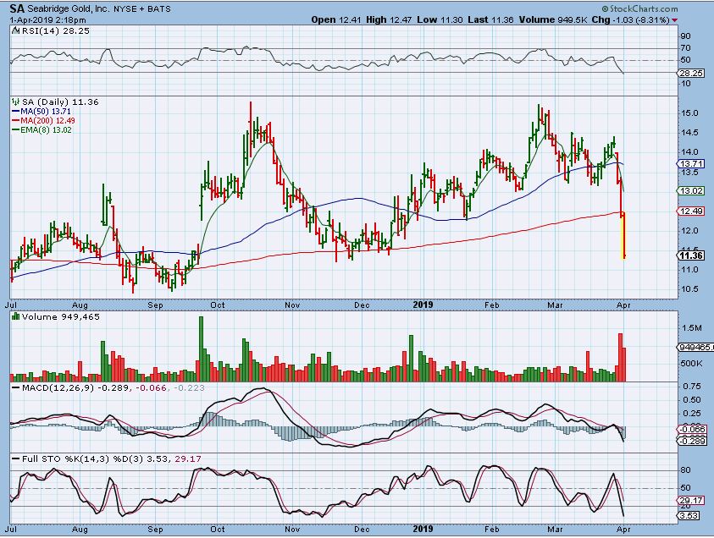Click the blue MA(50) line legend swatch
The image size is (714, 538).
point(14,112)
